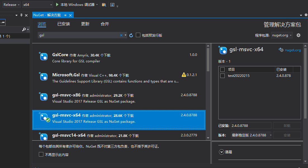Click the package list scrollbar thumb

tap(208, 60)
